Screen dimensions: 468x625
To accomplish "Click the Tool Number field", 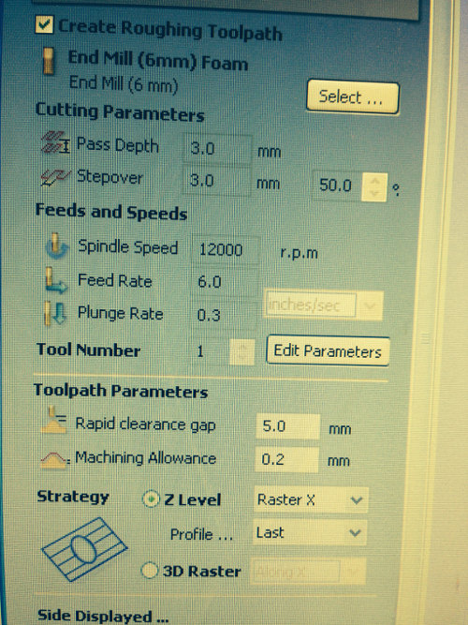I will (x=211, y=351).
